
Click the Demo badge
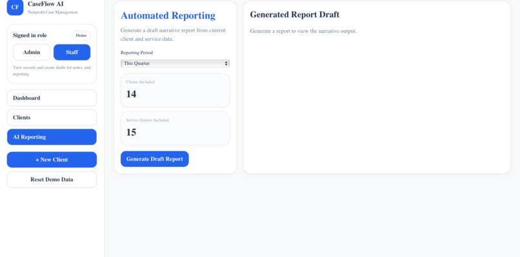(x=81, y=35)
